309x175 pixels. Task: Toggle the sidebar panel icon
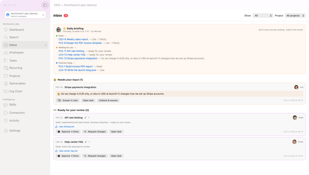click(45, 5)
